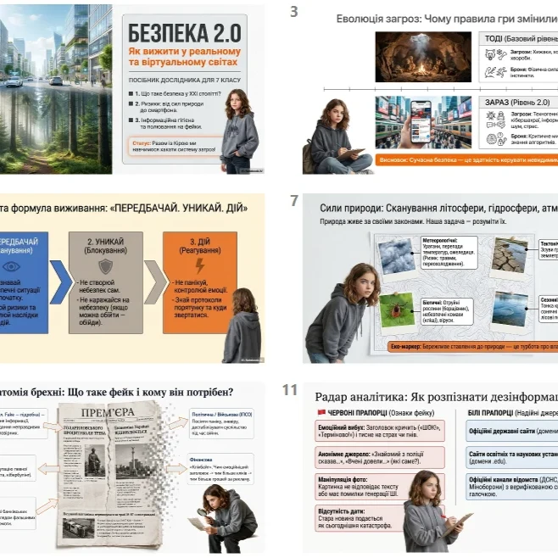Open the Що таке фейк slide thumbnail
This screenshot has width=558, height=558.
click(x=132, y=467)
